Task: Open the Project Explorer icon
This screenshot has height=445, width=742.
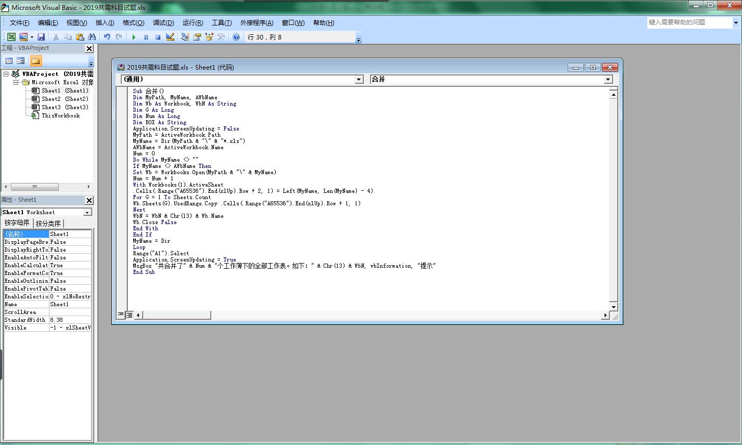Action: (x=185, y=37)
